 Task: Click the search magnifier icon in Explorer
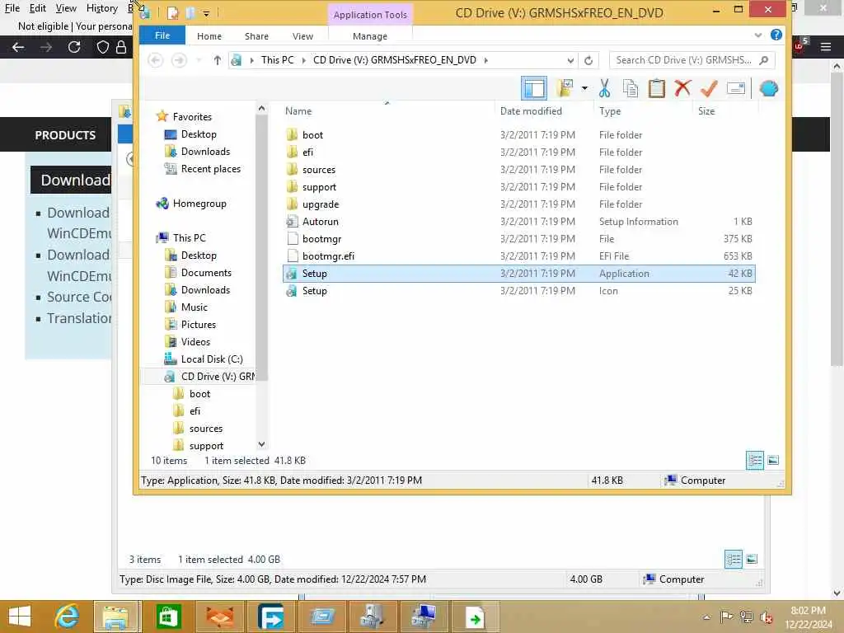pyautogui.click(x=764, y=60)
